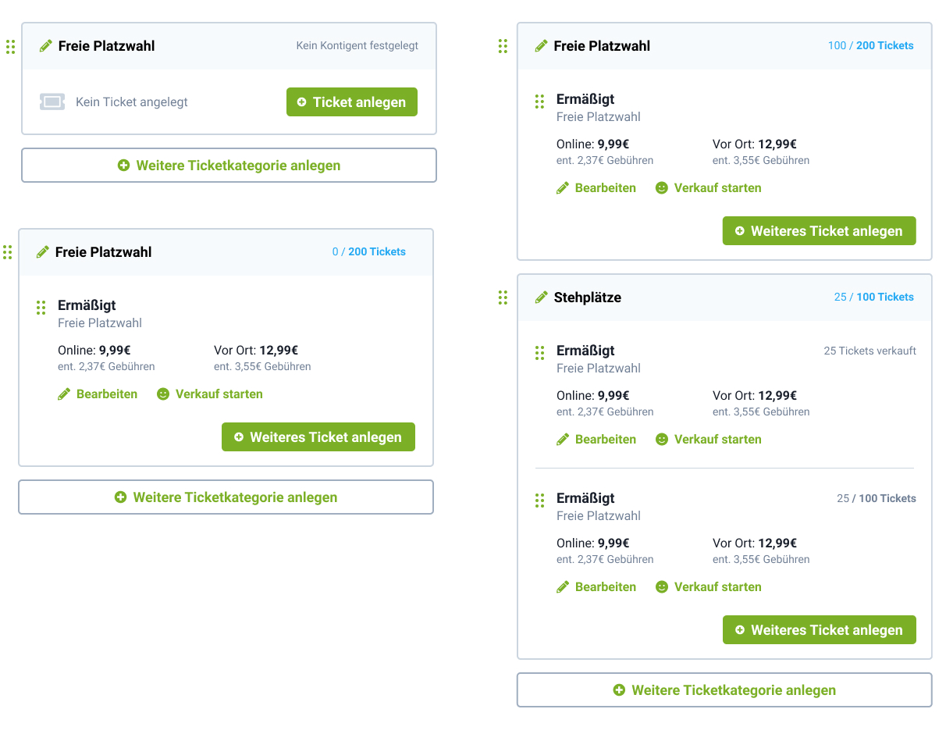Click drag handle beside the empty 'Kein Kontingent' category
This screenshot has height=734, width=946.
click(x=10, y=47)
